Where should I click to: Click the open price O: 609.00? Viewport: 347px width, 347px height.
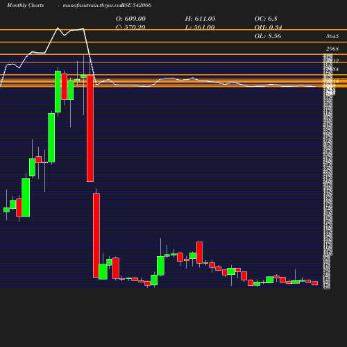130,19
